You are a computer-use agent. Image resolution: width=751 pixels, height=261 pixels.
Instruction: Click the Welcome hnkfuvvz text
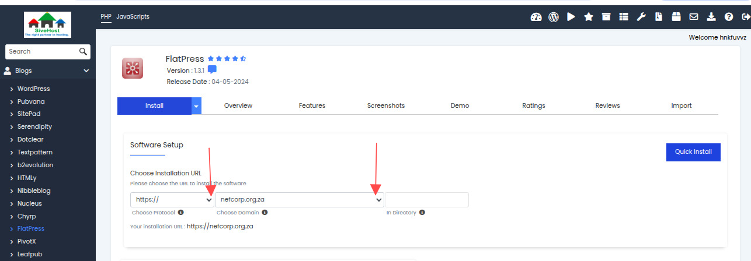[x=718, y=37]
